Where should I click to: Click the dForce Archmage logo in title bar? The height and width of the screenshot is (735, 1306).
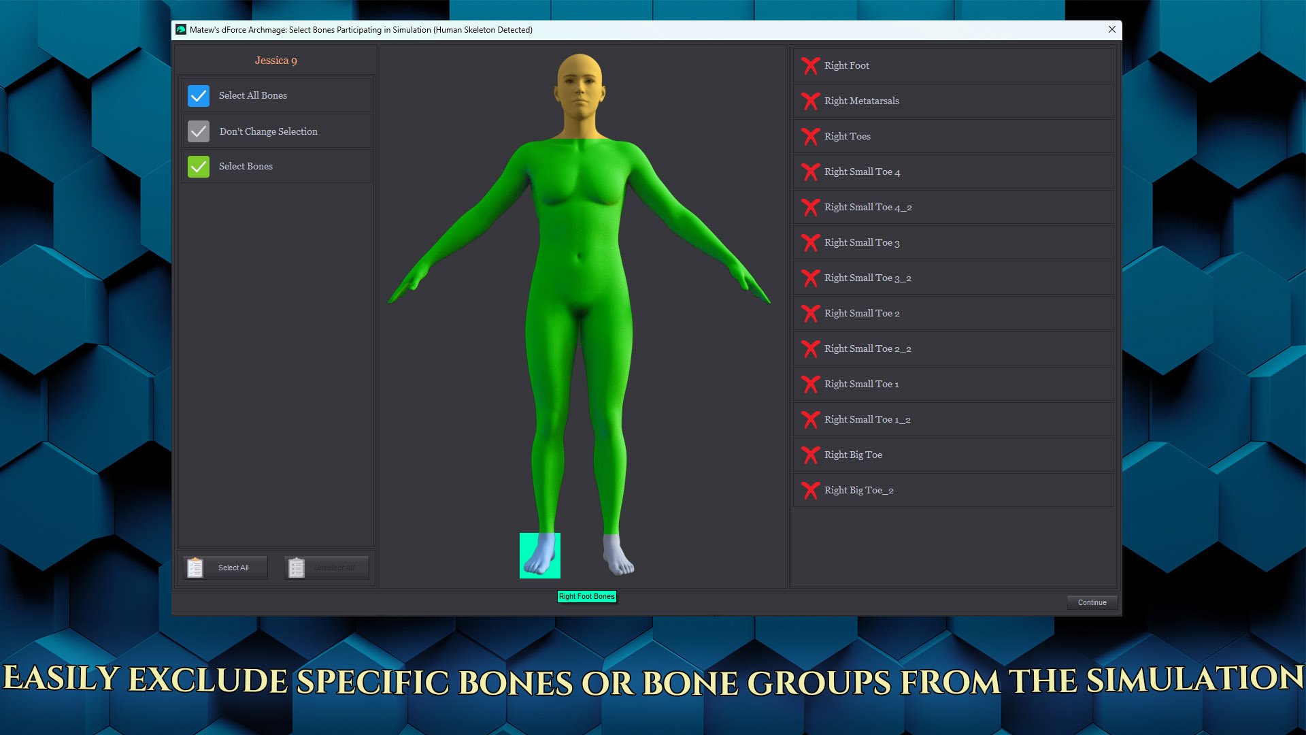181,29
